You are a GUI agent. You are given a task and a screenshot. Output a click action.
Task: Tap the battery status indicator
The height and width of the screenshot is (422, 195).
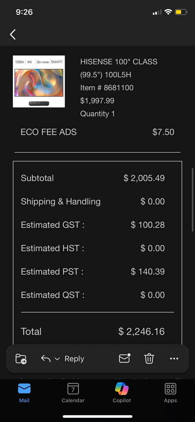click(x=181, y=12)
